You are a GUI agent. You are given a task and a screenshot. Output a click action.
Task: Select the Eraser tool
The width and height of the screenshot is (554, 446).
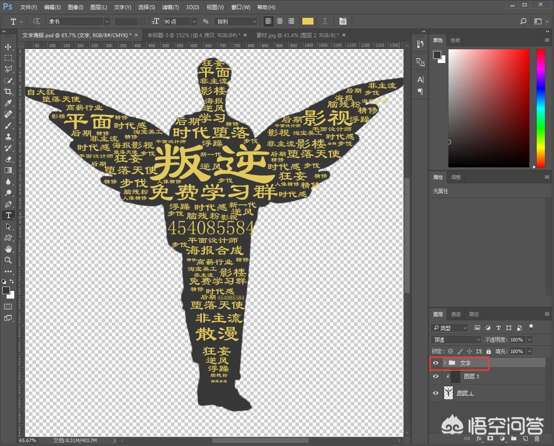click(8, 159)
